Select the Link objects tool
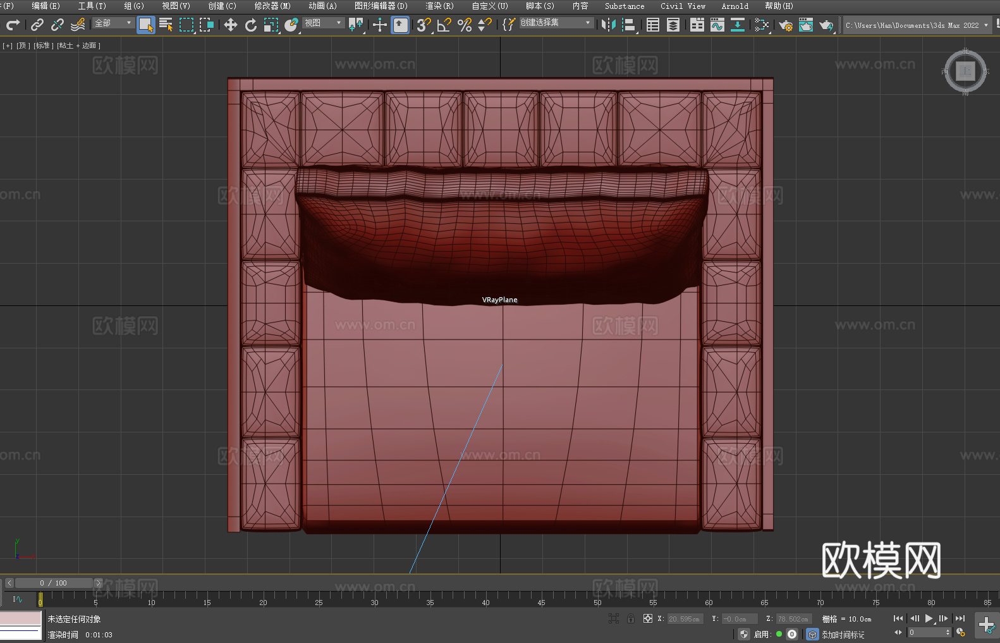Image resolution: width=1000 pixels, height=643 pixels. pyautogui.click(x=37, y=25)
